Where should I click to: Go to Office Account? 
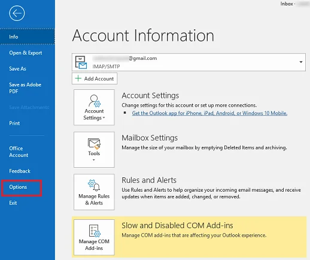pos(19,152)
